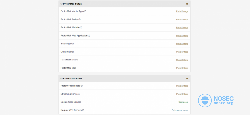
Task: Open Performance Issues link for Regular VPN Servers
Action: tap(180, 110)
